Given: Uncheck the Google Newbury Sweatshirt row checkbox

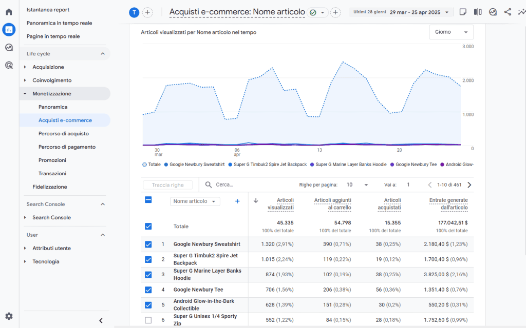Looking at the screenshot, I should 148,244.
